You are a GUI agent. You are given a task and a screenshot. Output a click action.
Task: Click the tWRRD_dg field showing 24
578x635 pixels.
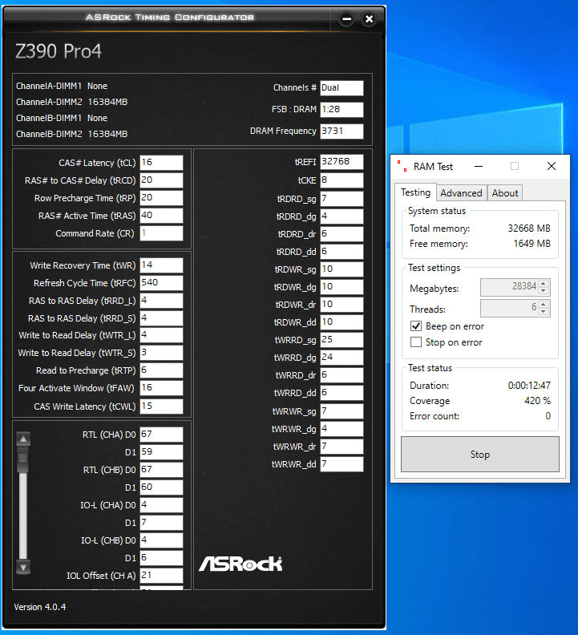(342, 358)
